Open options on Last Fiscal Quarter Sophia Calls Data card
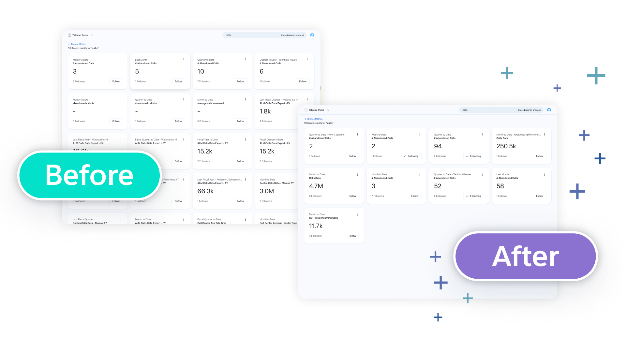Screen dimensions: 626x352 121,219
